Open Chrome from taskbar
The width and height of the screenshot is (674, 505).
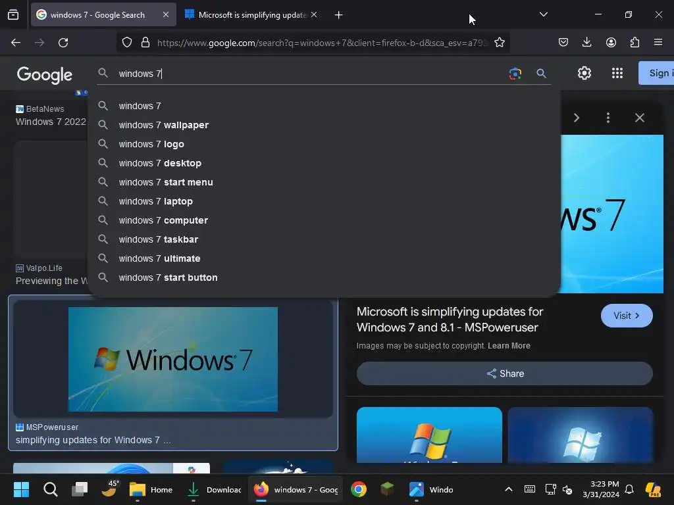point(359,489)
